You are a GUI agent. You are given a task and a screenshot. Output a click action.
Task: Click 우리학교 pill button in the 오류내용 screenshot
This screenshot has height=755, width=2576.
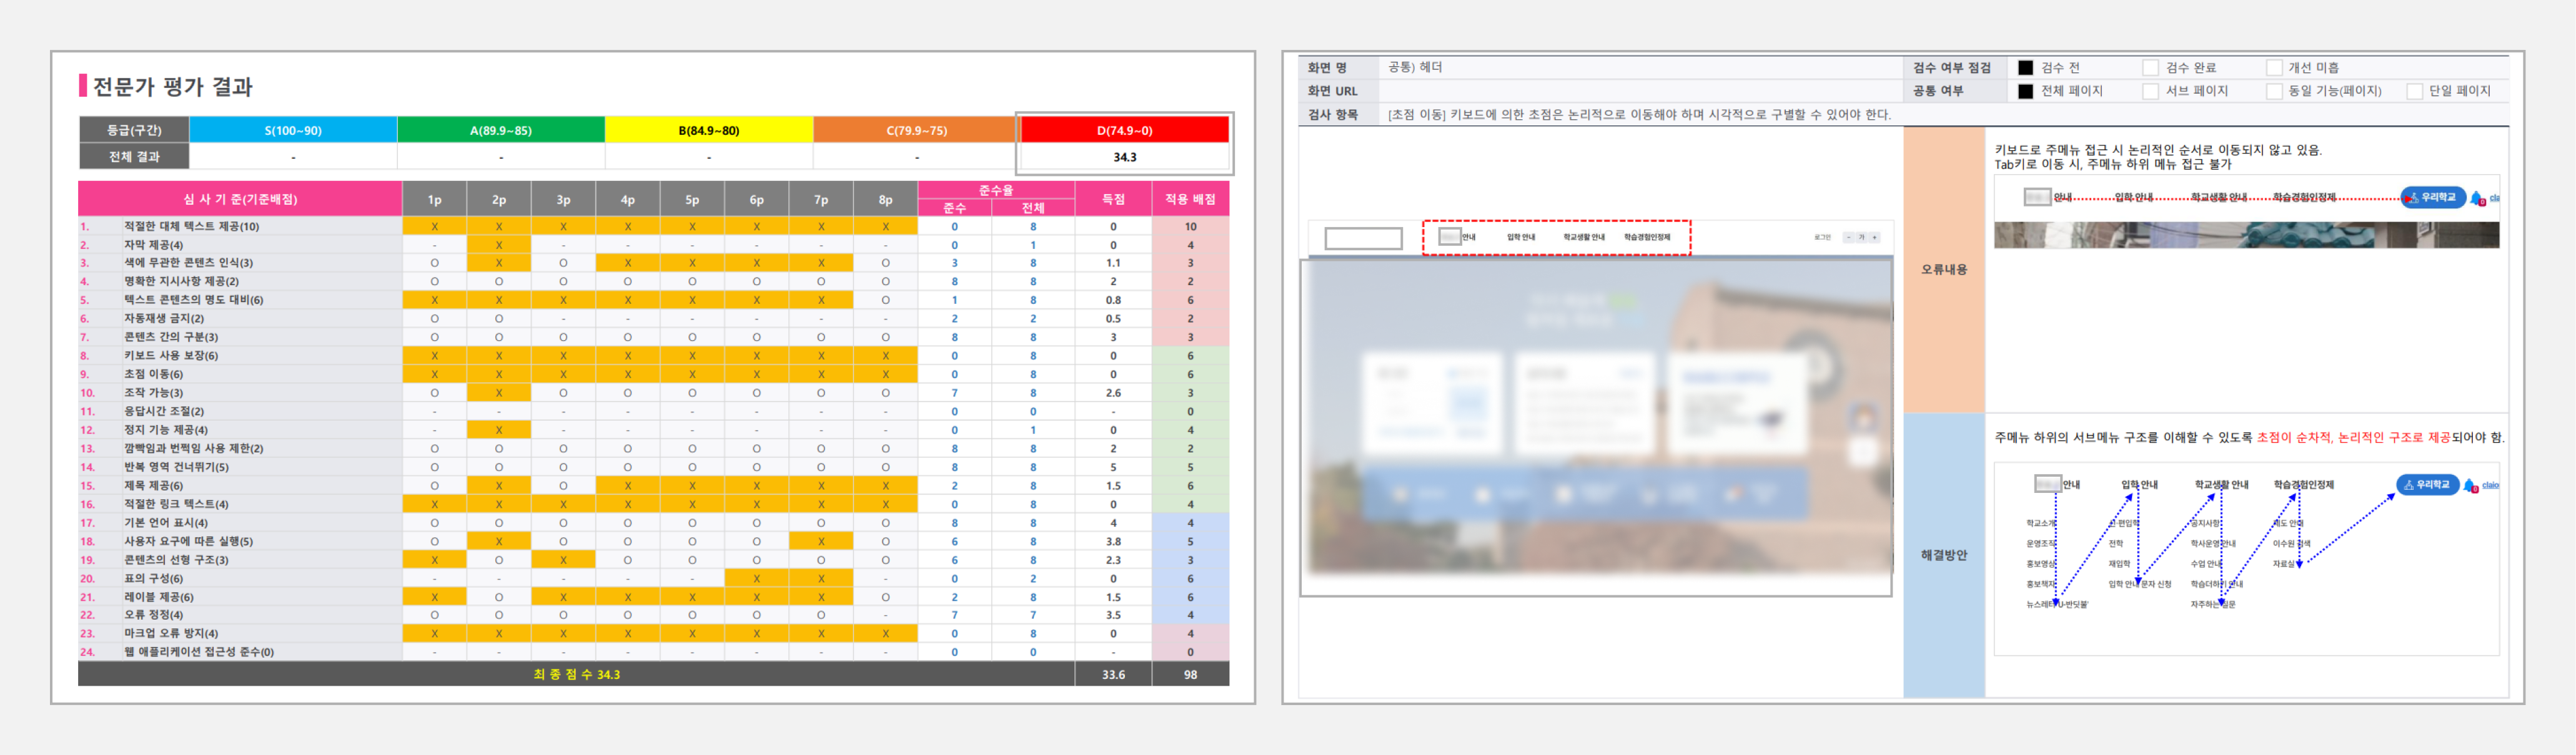coord(2433,198)
